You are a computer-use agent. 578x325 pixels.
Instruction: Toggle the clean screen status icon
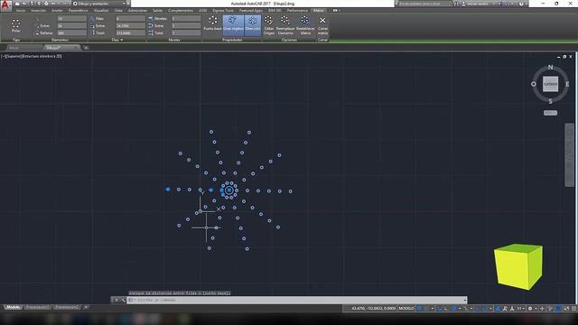pos(566,309)
